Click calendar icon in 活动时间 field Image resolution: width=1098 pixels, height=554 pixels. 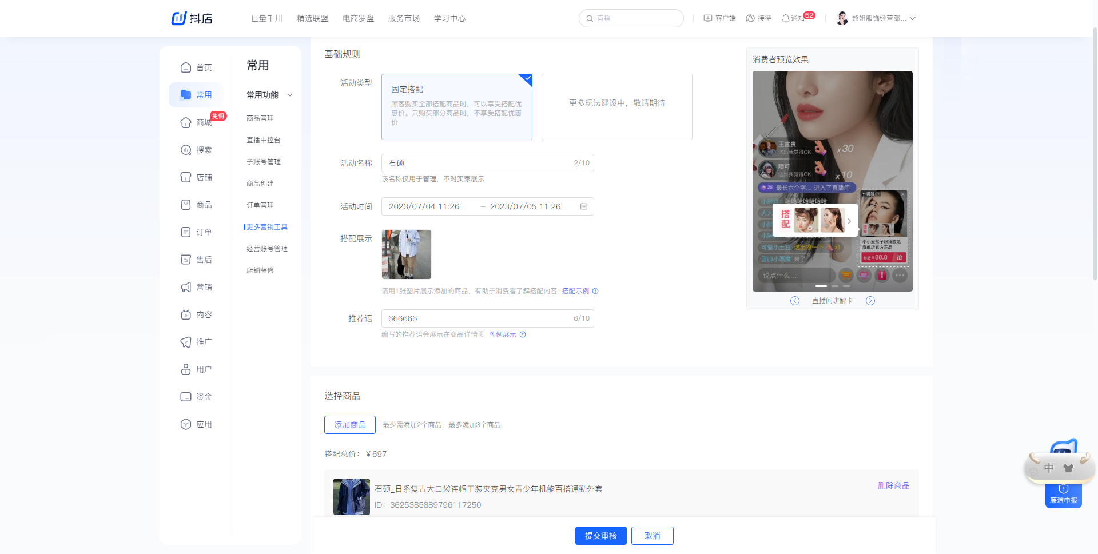tap(584, 206)
